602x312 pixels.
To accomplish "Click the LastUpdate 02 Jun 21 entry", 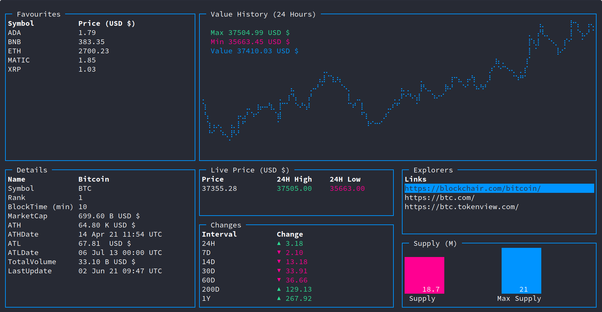I will (x=120, y=271).
